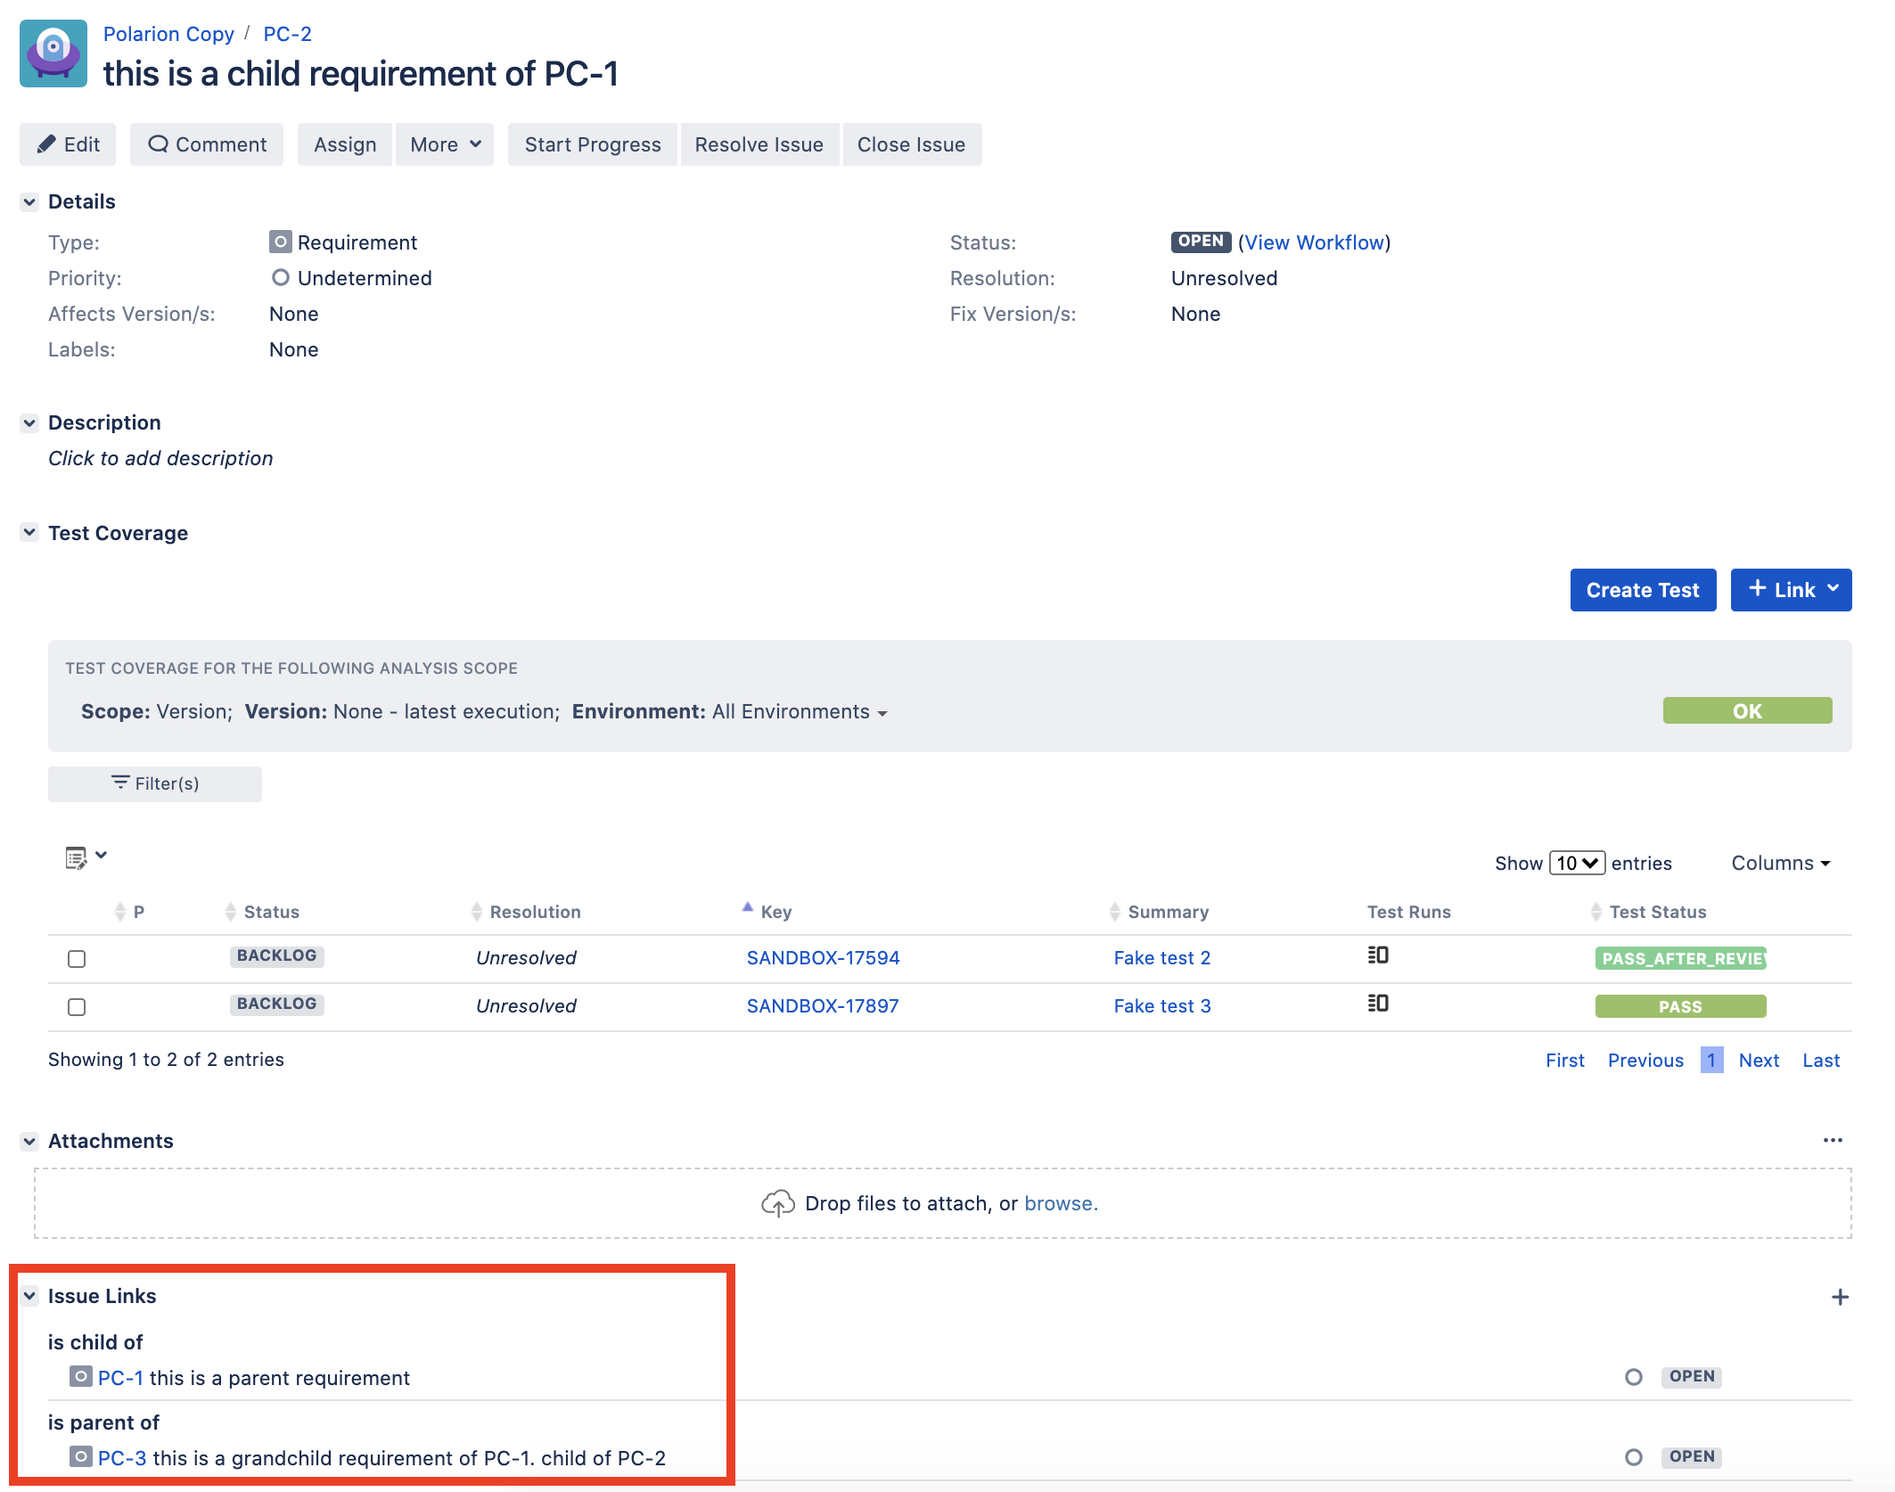Image resolution: width=1895 pixels, height=1492 pixels.
Task: Open the More actions dropdown
Action: click(x=445, y=144)
